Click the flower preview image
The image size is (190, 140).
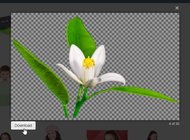95,67
